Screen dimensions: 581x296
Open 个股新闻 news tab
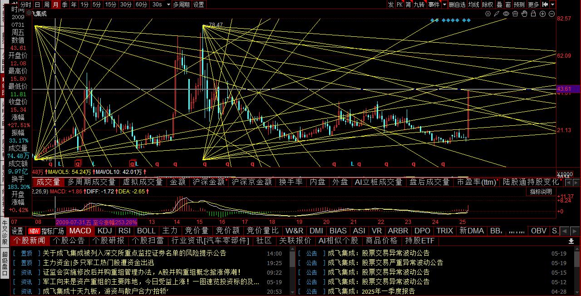[29, 241]
